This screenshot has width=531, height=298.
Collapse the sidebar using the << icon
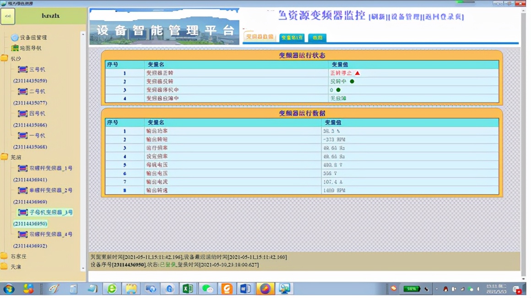click(7, 15)
